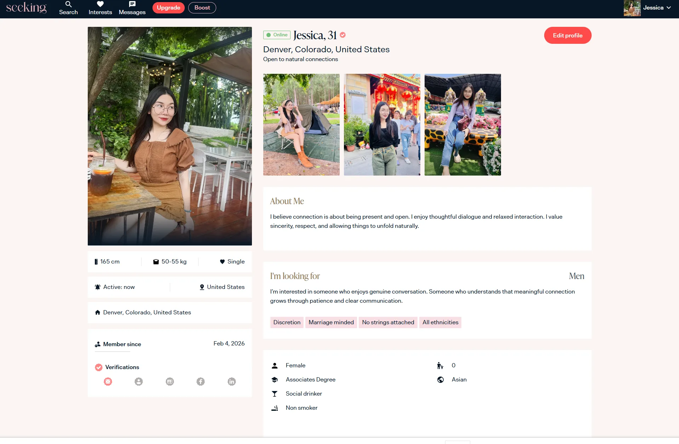Select the Marriage minded tag

pyautogui.click(x=331, y=322)
